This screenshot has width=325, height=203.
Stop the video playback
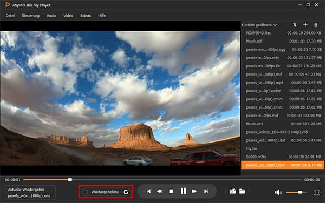(x=171, y=191)
